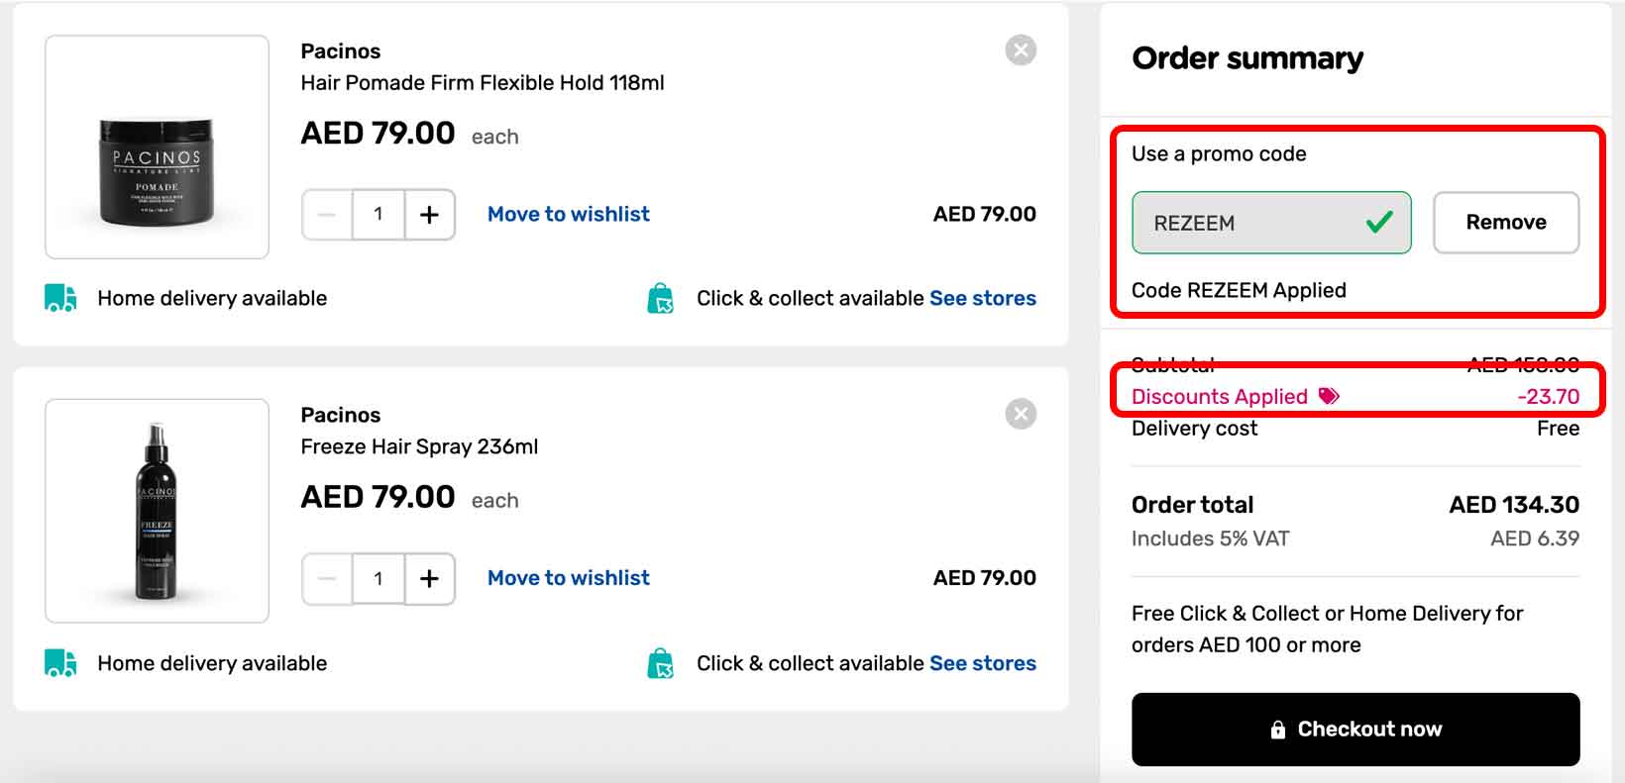Click the click & collect bag icon for Hair Pomade
Viewport: 1625px width, 783px height.
point(661,297)
